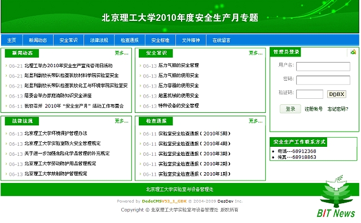Select the 在线留言 navigation item
Viewport: 361px width, 223px height.
tap(221, 40)
